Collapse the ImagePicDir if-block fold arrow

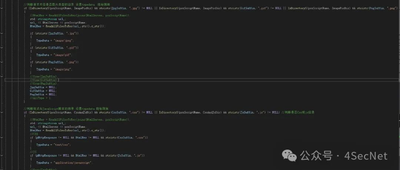click(2, 8)
